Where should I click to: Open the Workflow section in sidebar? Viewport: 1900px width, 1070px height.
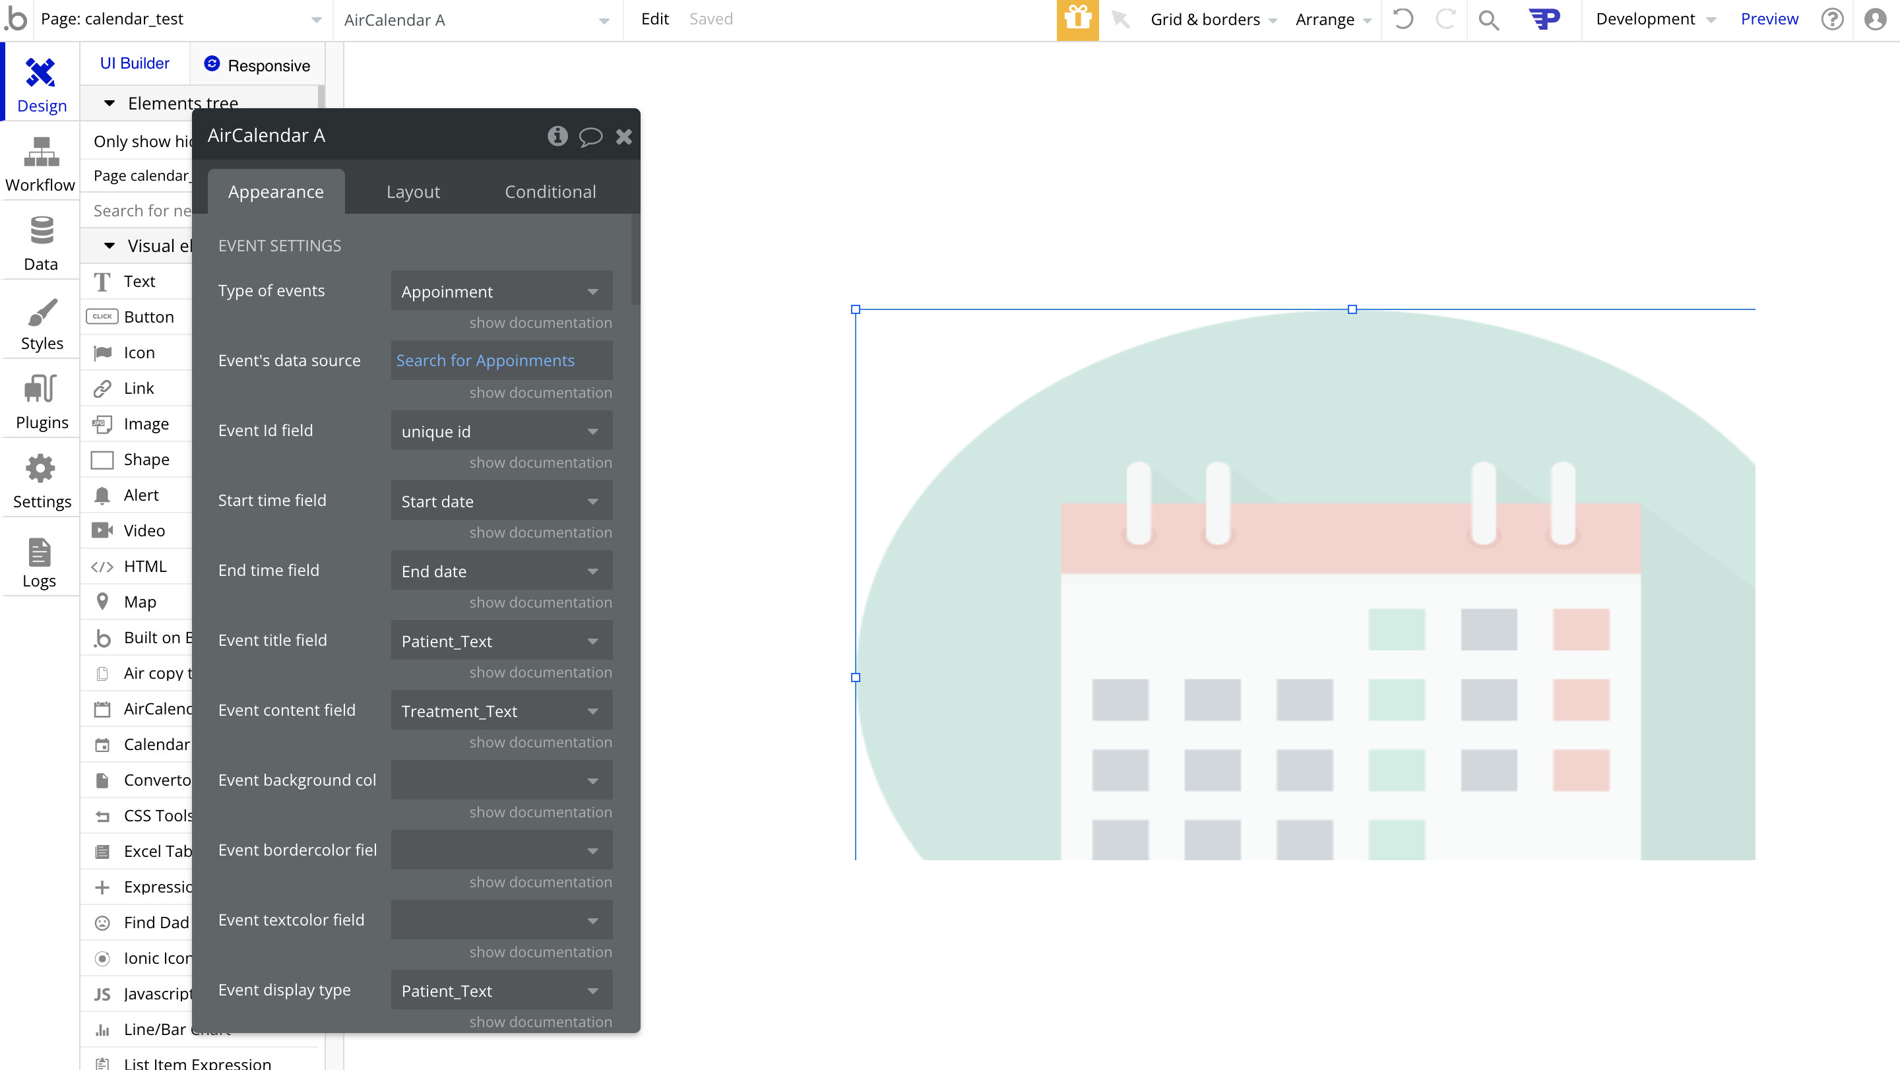(40, 164)
